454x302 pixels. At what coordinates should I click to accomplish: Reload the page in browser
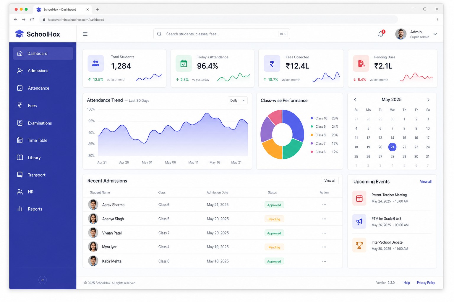click(32, 19)
